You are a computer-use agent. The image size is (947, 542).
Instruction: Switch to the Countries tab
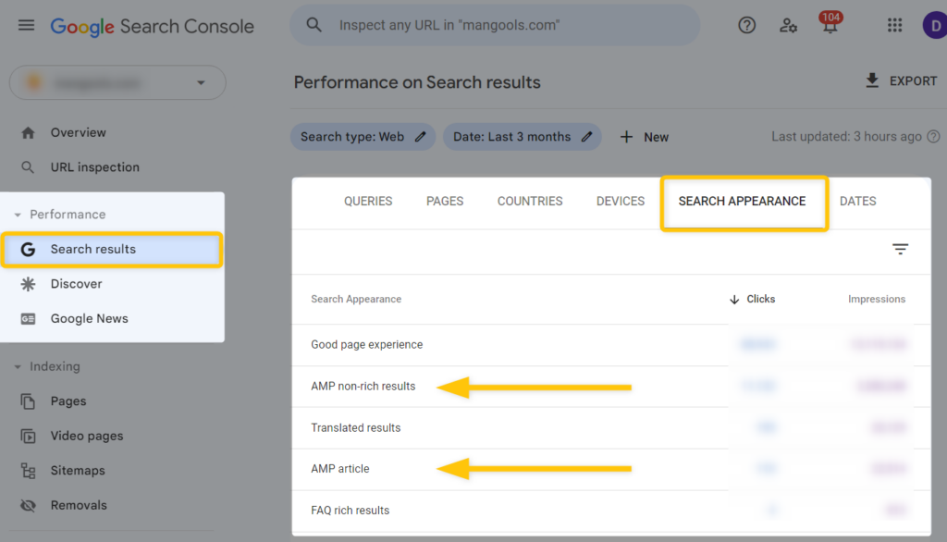point(530,202)
